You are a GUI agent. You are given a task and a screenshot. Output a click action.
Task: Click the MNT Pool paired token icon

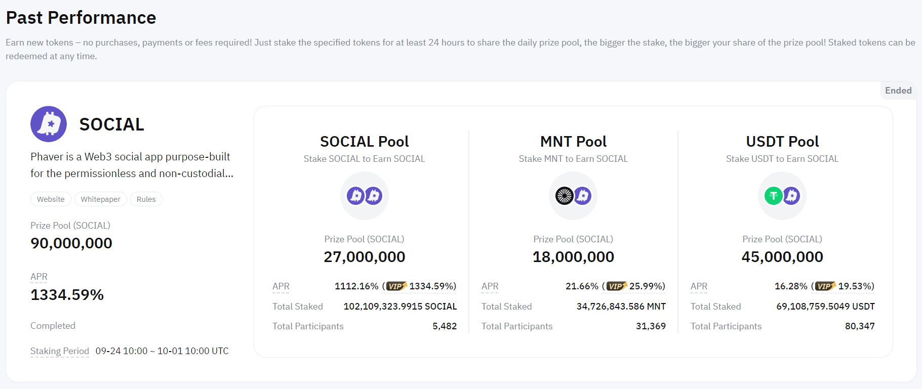tap(573, 196)
